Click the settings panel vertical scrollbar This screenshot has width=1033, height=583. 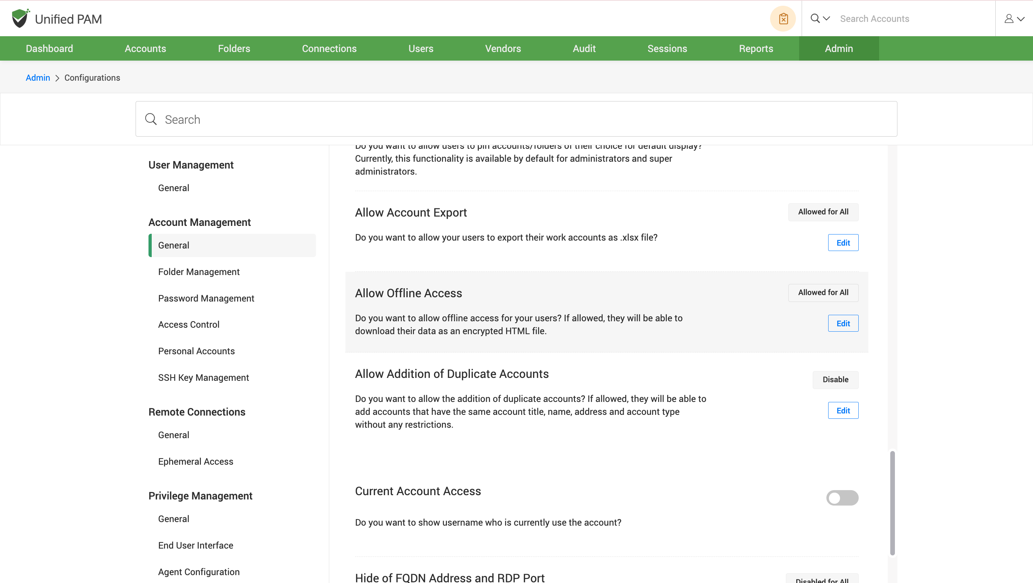892,503
